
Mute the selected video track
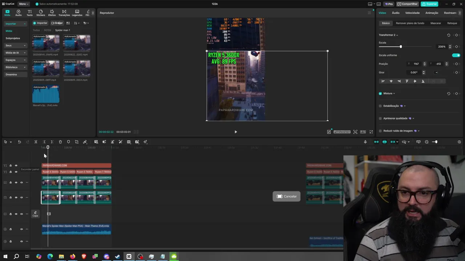(21, 198)
